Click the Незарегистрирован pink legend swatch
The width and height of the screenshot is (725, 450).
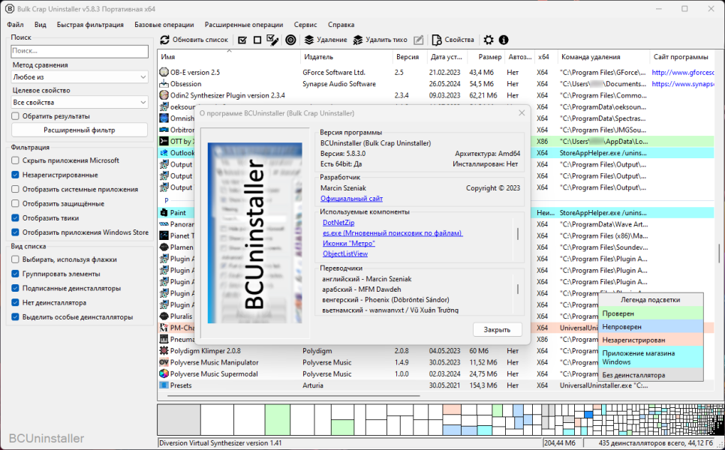pyautogui.click(x=650, y=340)
